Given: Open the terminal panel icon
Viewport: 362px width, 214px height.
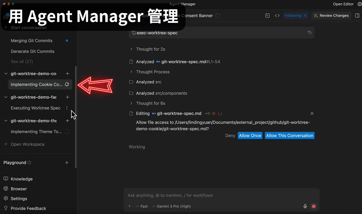Looking at the screenshot, I should point(268,16).
